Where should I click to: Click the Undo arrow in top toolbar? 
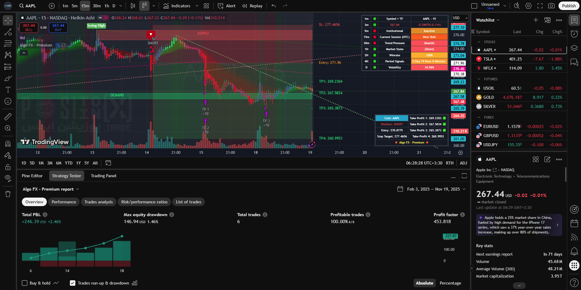point(273,6)
